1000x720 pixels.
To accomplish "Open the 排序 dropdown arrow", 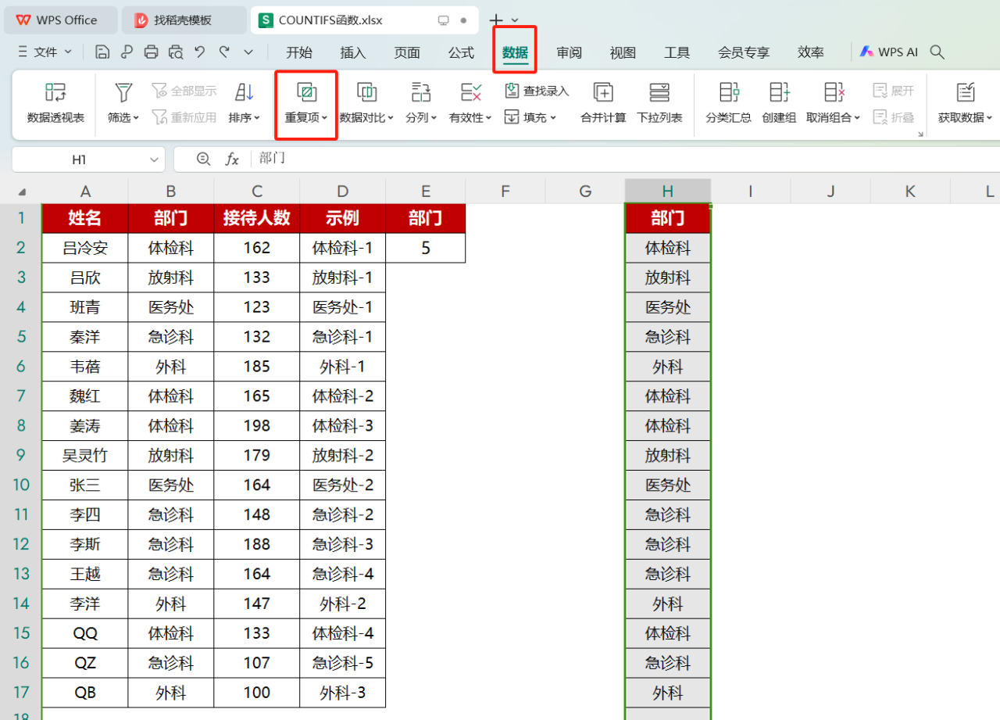I will (257, 118).
